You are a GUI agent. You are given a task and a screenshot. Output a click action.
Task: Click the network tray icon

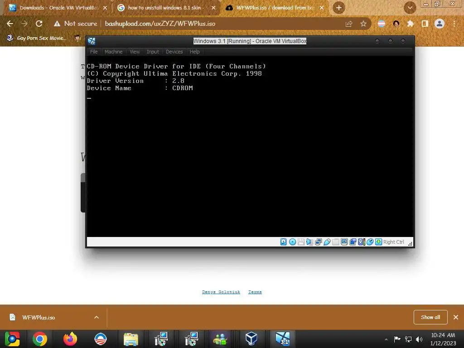pos(408,339)
